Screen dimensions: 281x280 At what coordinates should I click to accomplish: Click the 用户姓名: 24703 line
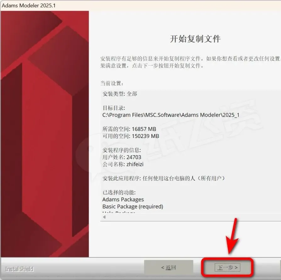pos(122,157)
